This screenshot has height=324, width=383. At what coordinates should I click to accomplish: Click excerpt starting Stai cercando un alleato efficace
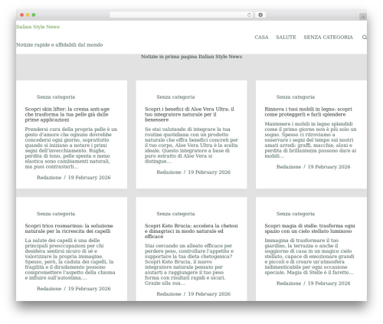[x=189, y=264]
